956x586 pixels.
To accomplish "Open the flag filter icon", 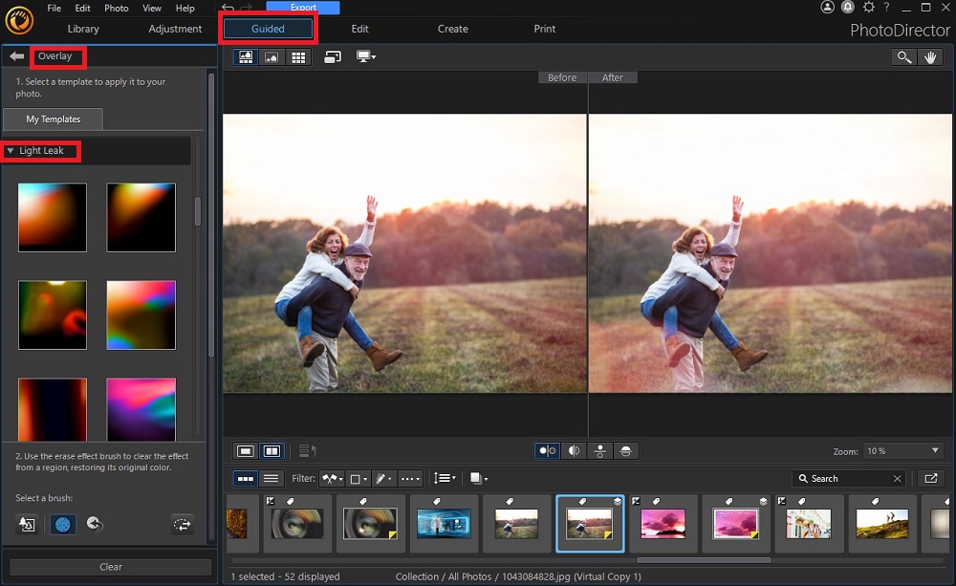I will click(x=332, y=478).
